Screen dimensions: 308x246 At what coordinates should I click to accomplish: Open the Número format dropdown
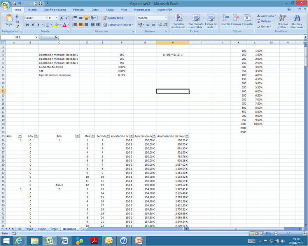point(166,18)
